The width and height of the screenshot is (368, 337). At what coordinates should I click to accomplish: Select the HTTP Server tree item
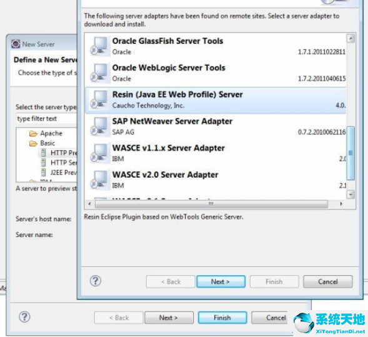59,163
